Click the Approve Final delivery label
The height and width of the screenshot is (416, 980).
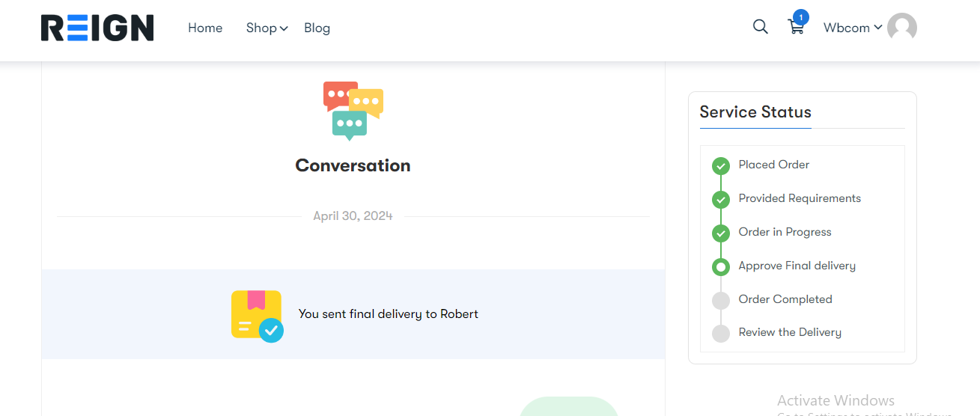[797, 266]
